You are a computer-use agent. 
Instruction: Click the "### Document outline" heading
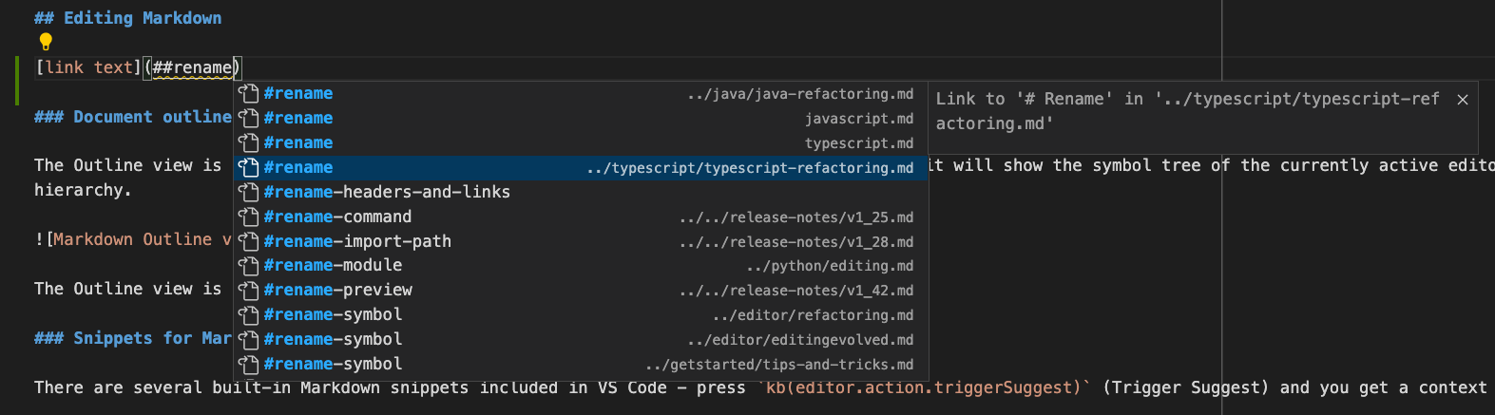133,117
